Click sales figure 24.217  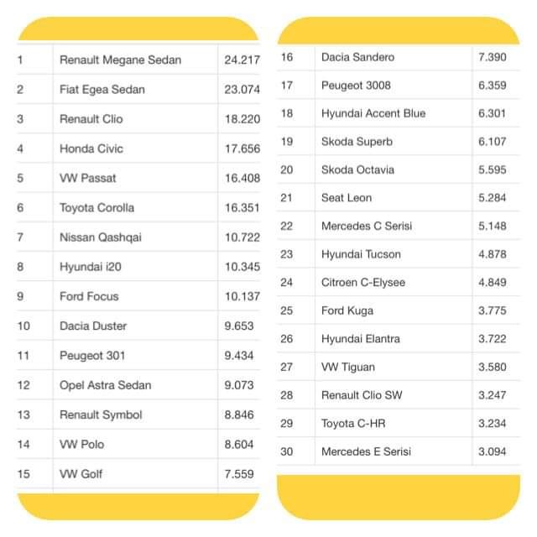tap(242, 60)
